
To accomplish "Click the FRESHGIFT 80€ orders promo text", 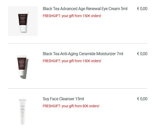I will coord(71,106).
